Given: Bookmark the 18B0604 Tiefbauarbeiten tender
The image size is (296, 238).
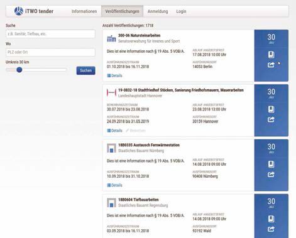Looking at the screenshot, I should (x=271, y=219).
